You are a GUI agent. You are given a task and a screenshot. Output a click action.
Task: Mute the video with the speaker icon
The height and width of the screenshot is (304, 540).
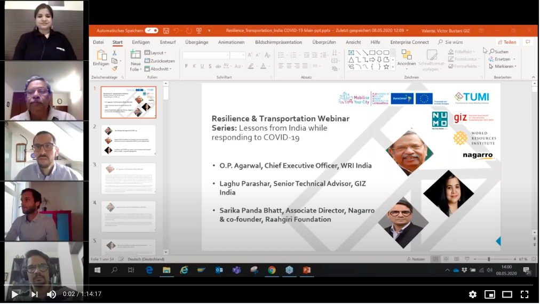tap(51, 294)
